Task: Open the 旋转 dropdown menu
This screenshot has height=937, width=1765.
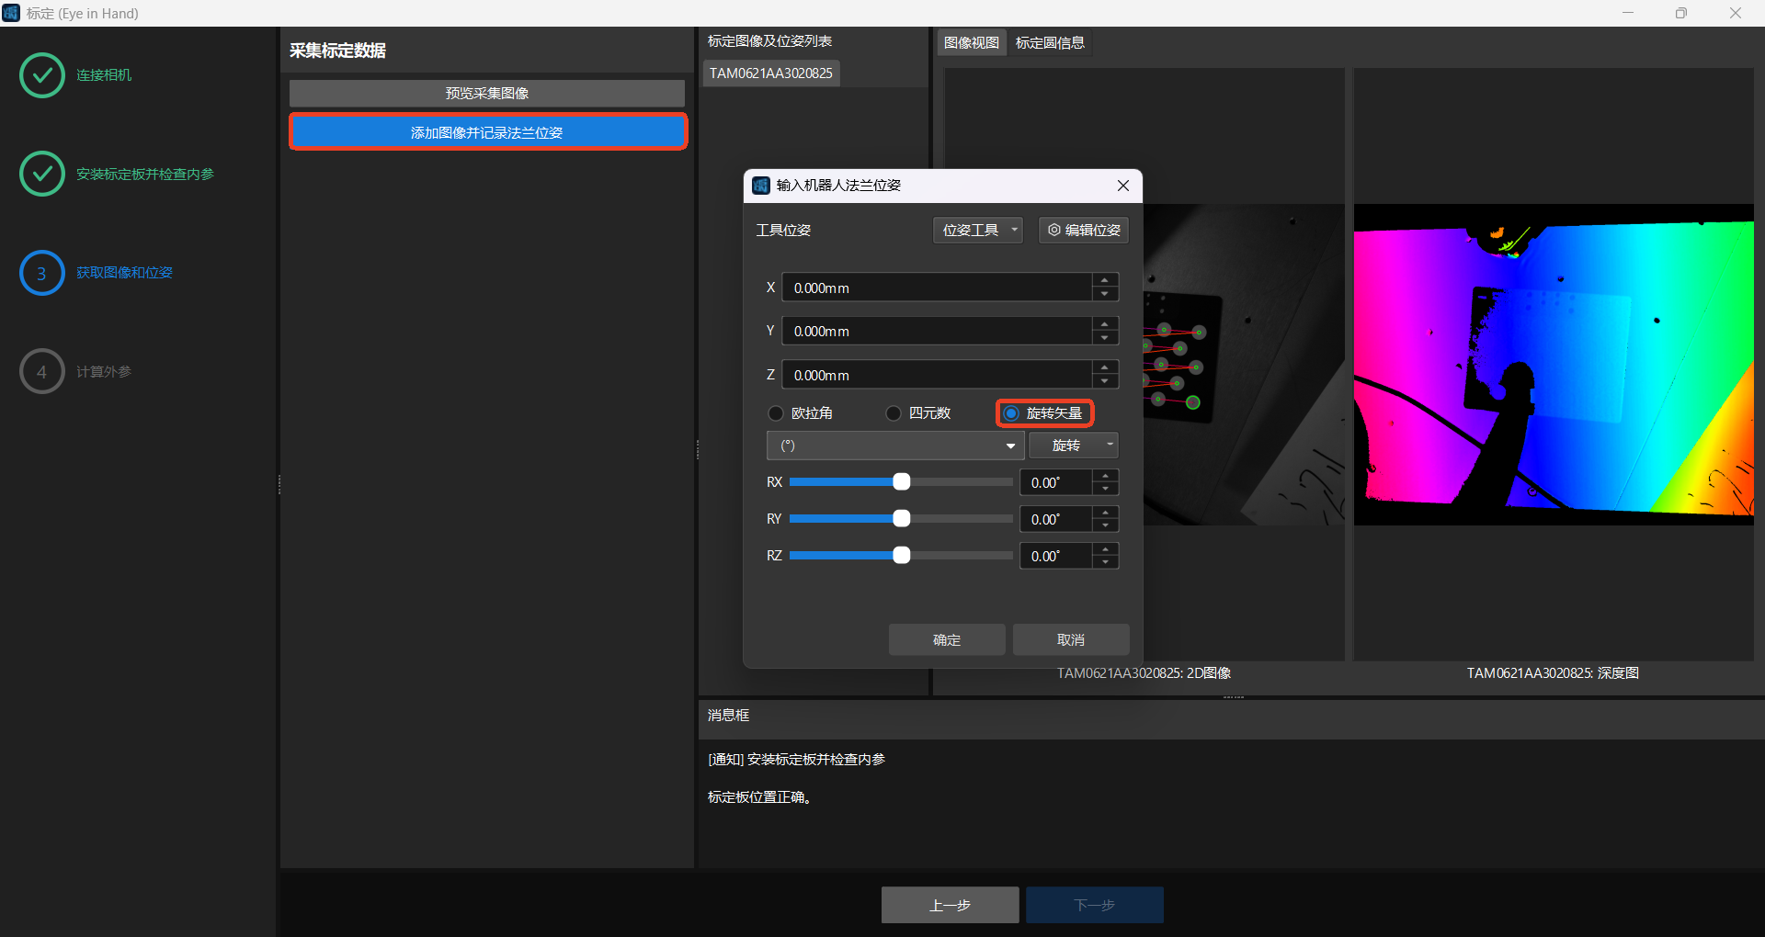Action: [x=1073, y=446]
